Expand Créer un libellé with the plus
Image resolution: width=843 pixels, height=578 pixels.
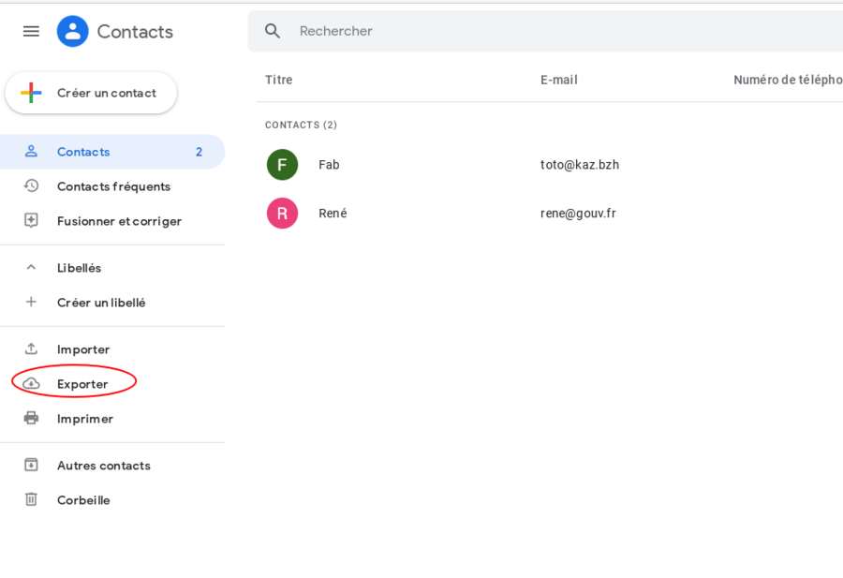(x=31, y=302)
